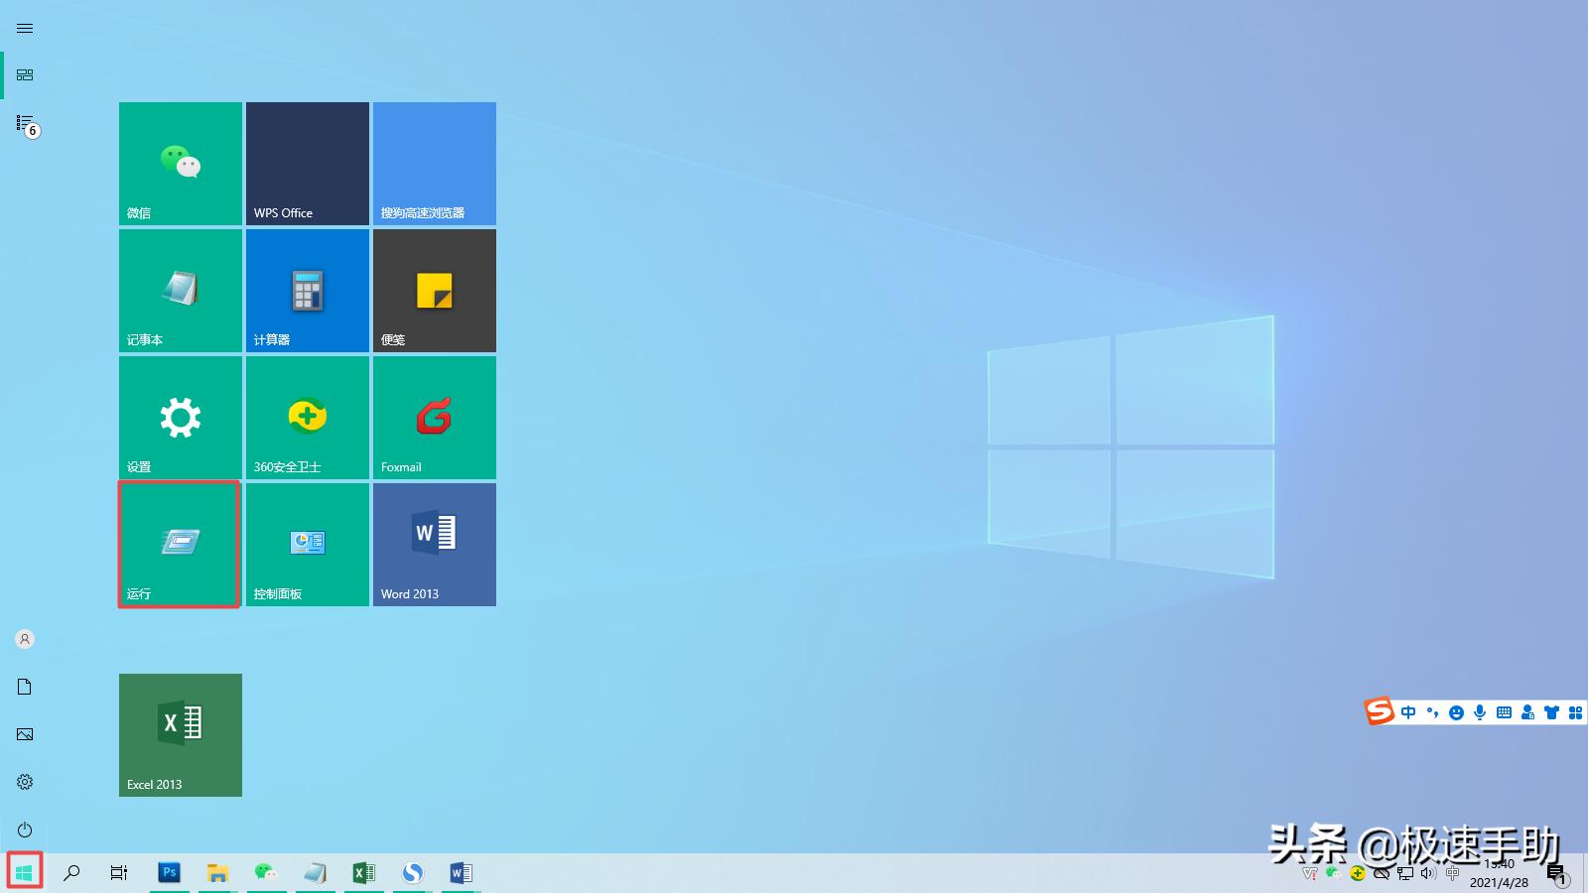Toggle Chinese/English mode on Sogou IME bar
The width and height of the screenshot is (1588, 893).
1408,712
